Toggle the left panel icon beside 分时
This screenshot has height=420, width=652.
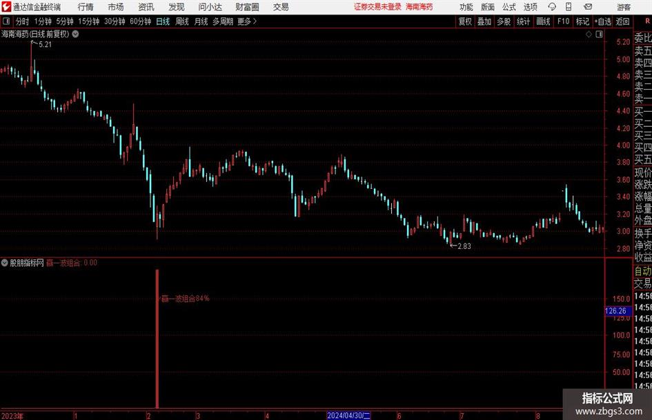click(x=6, y=21)
